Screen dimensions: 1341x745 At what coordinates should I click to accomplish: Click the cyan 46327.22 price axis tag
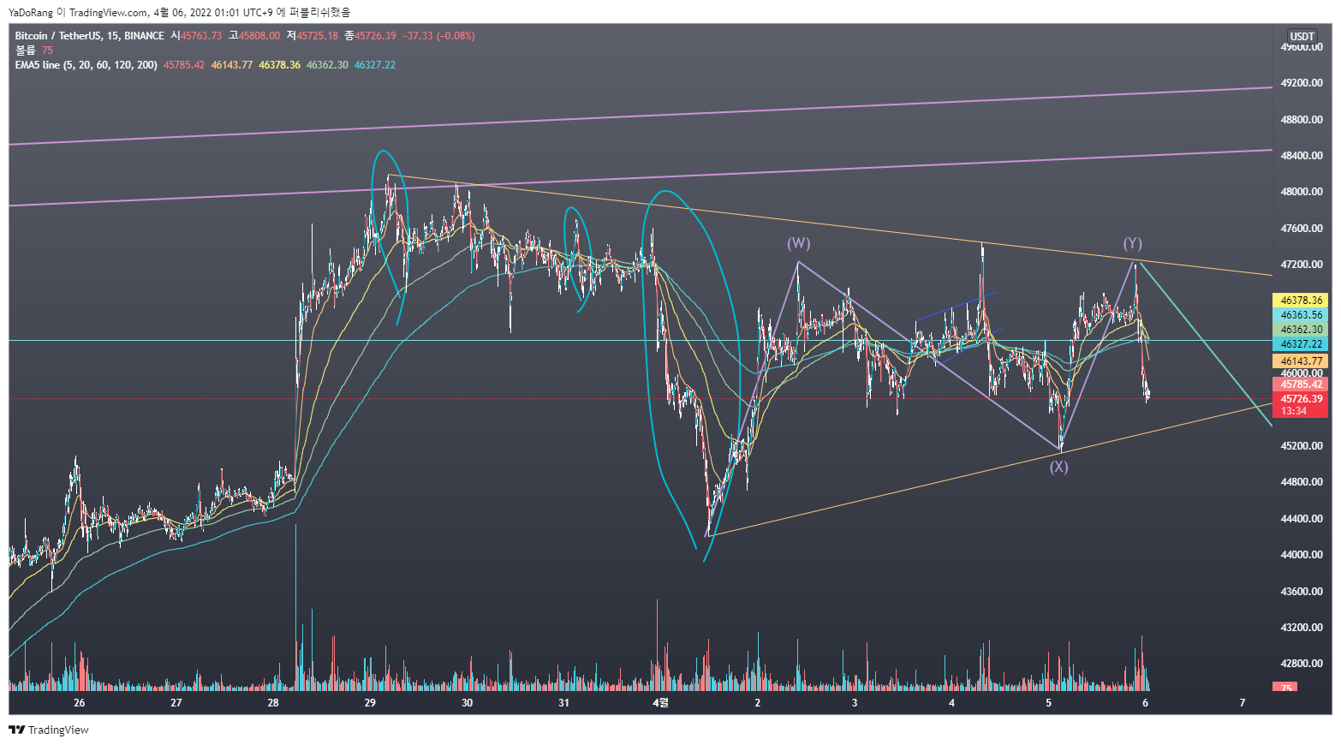[x=1301, y=344]
